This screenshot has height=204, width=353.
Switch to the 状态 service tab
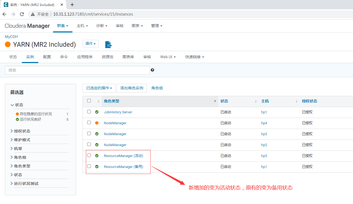tap(13, 57)
